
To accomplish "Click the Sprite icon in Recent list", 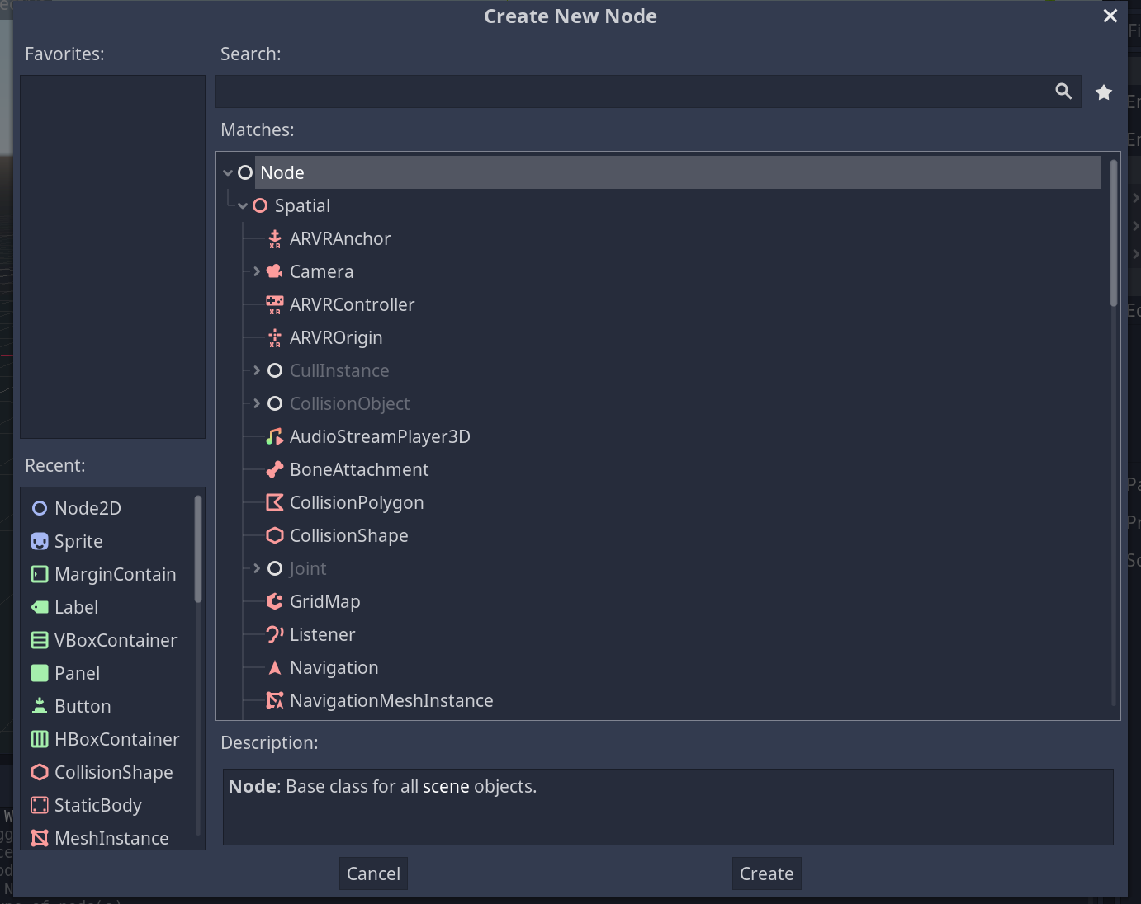I will [39, 541].
